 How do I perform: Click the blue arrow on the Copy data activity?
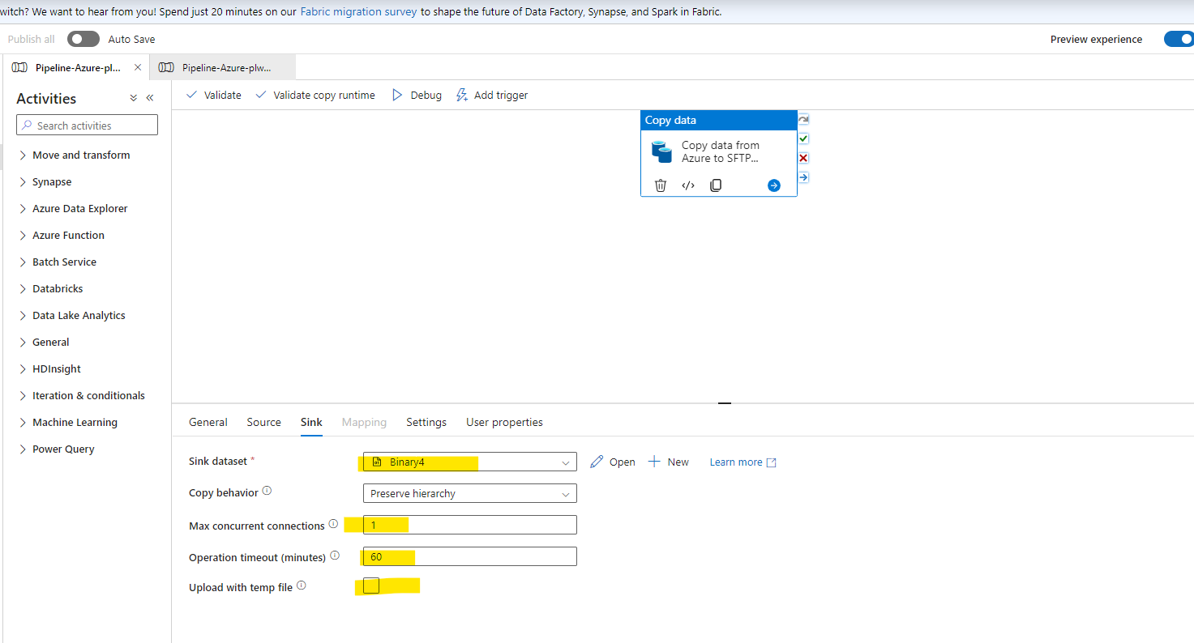[773, 185]
